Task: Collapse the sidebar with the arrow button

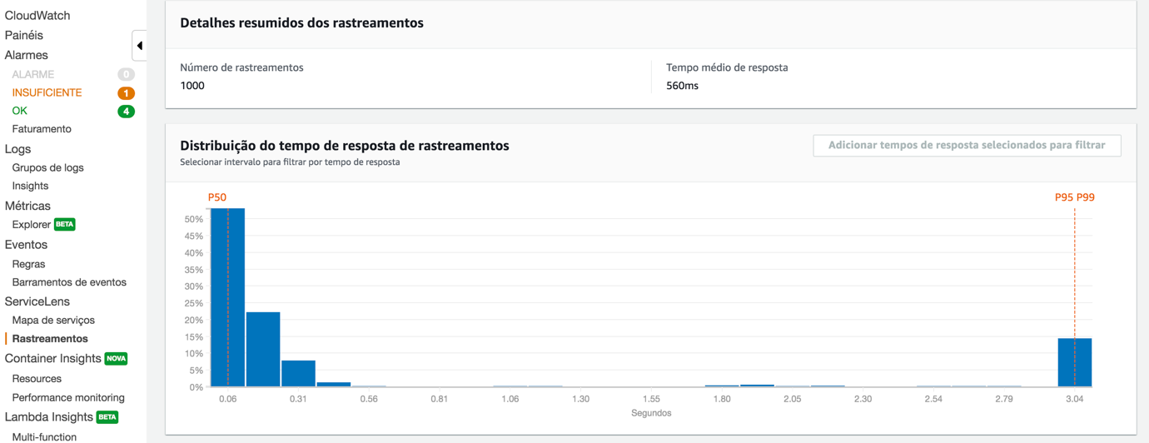Action: 140,46
